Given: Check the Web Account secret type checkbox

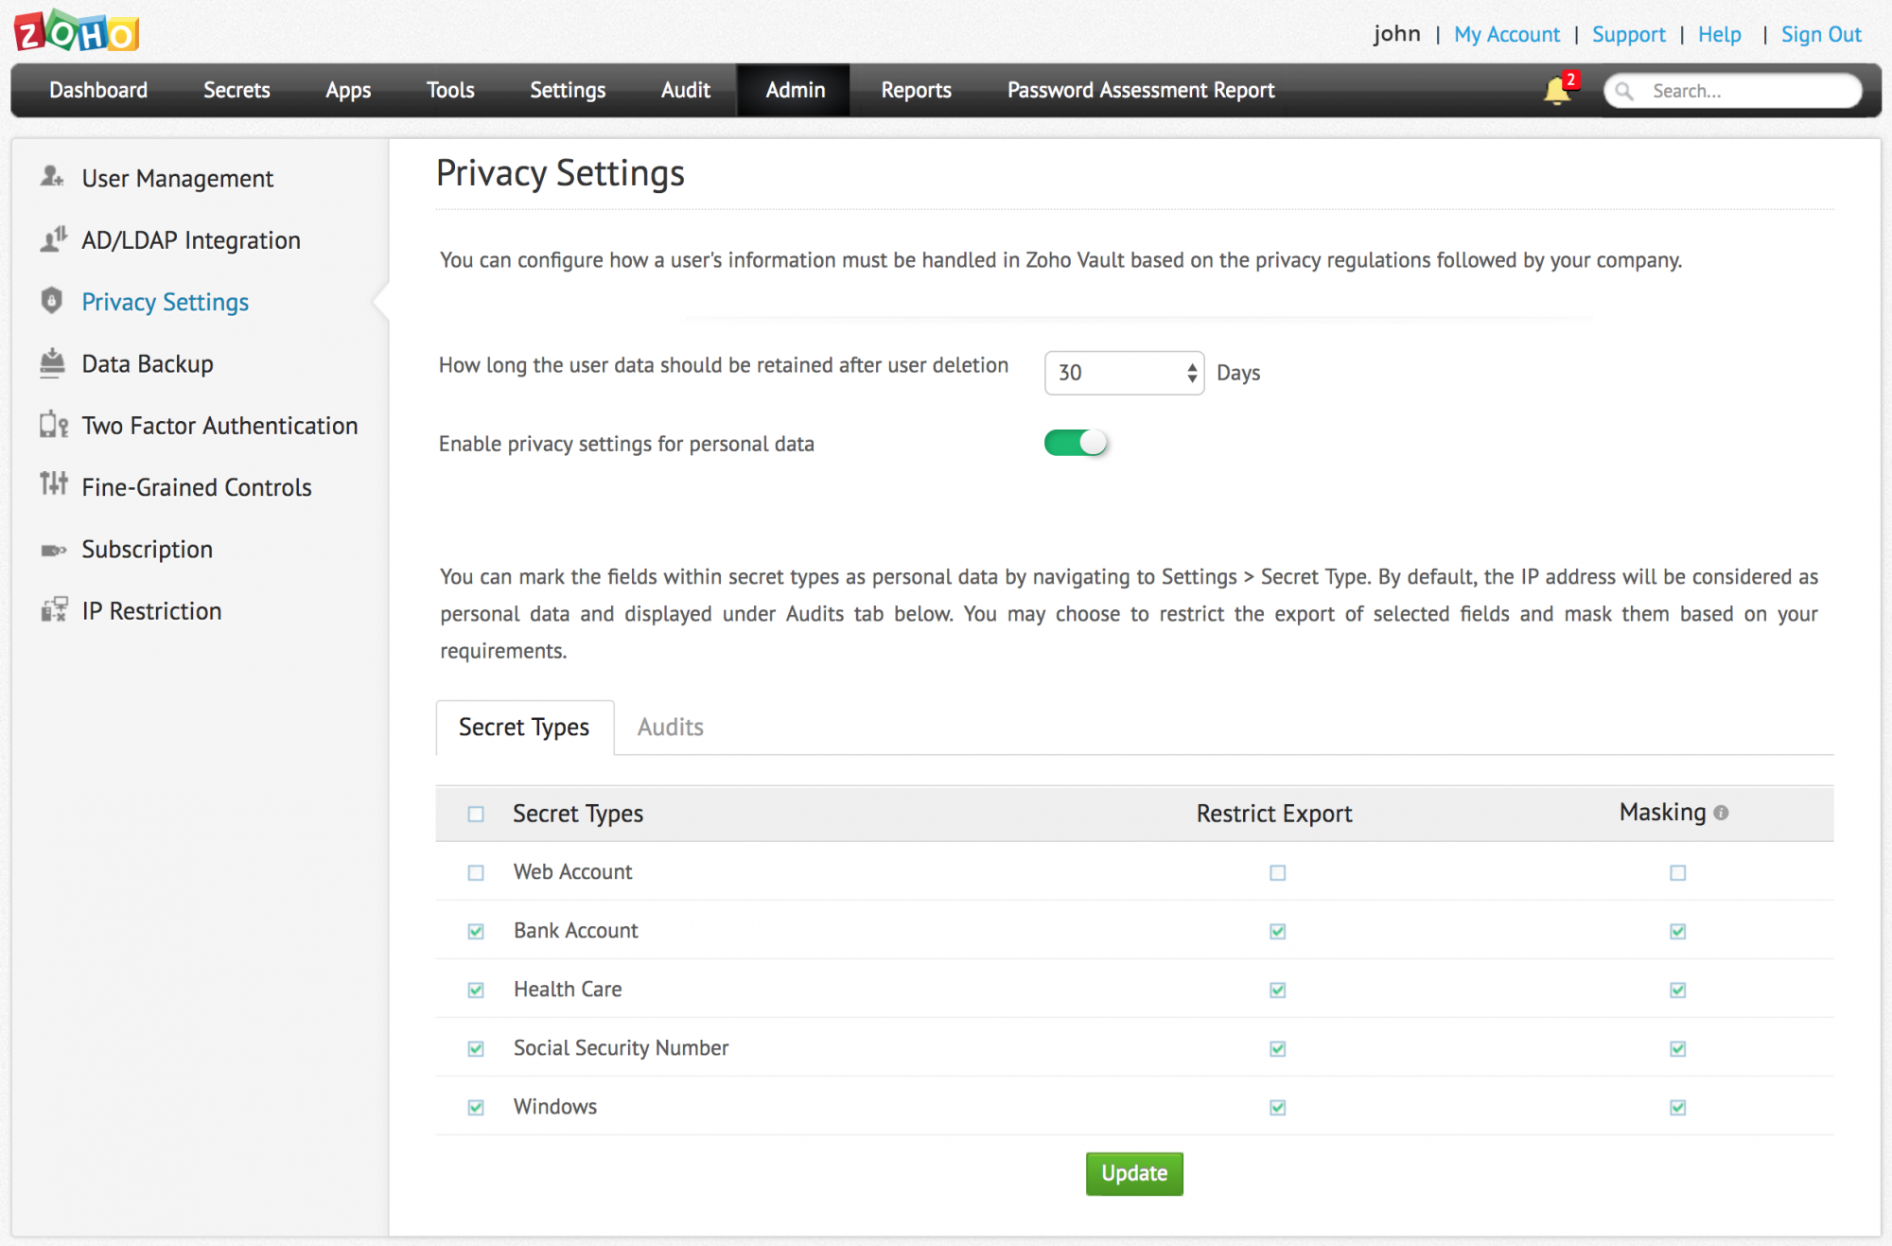Looking at the screenshot, I should [476, 872].
